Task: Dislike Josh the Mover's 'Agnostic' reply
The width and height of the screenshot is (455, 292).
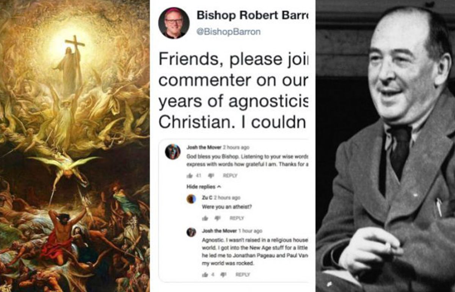Action: click(x=224, y=274)
